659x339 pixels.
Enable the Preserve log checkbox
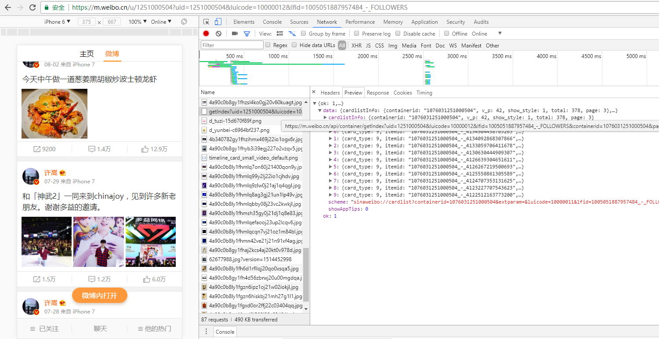click(x=357, y=33)
